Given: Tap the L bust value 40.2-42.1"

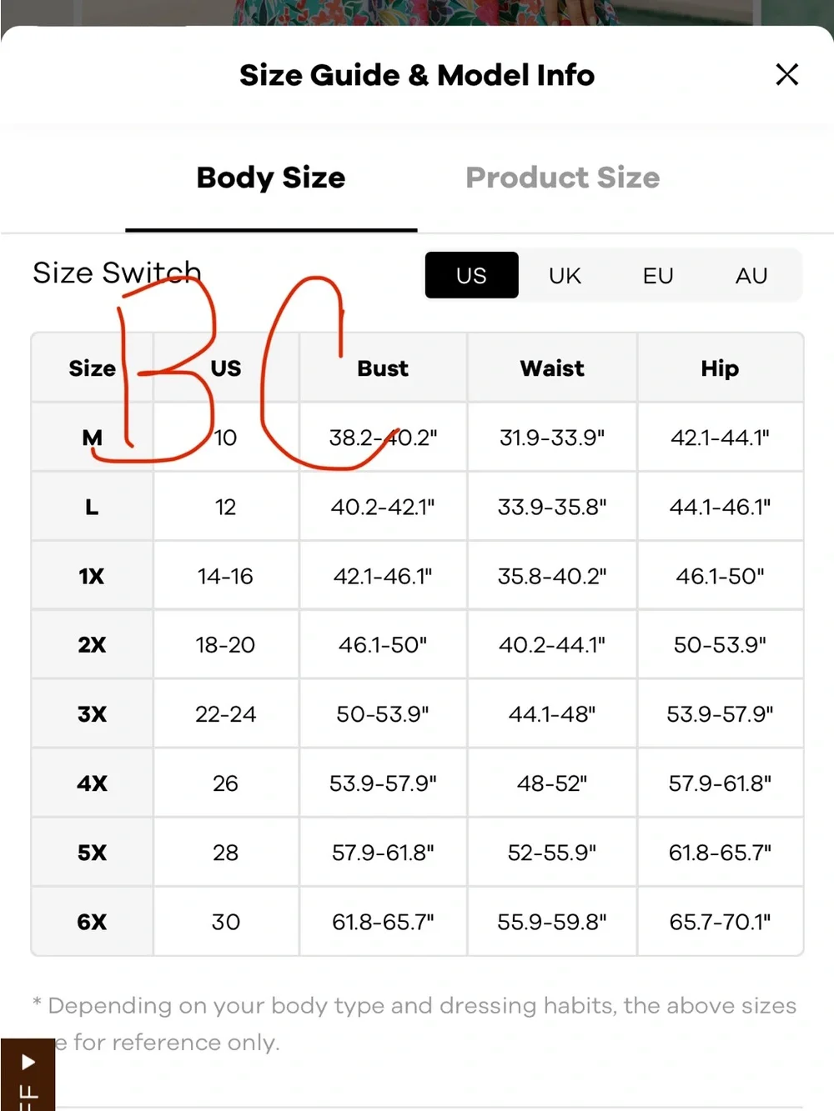Looking at the screenshot, I should (383, 507).
